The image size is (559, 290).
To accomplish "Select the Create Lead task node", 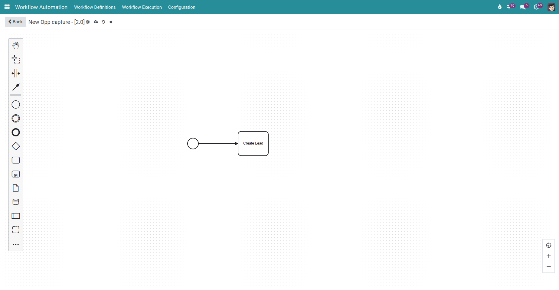I will pos(253,143).
